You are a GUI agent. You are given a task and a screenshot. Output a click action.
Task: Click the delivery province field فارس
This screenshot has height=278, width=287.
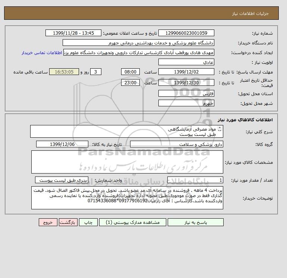[186, 93]
